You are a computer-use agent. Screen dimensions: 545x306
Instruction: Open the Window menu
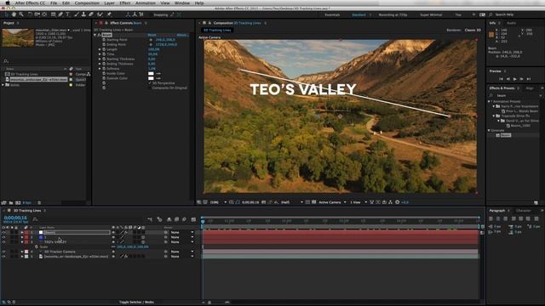click(x=182, y=3)
